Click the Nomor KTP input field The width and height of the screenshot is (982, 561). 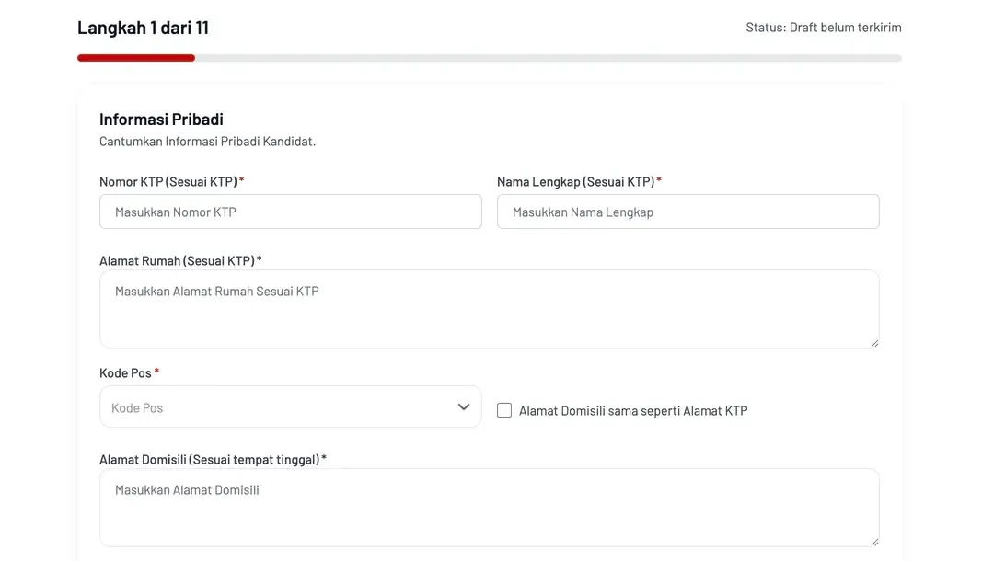click(x=290, y=212)
